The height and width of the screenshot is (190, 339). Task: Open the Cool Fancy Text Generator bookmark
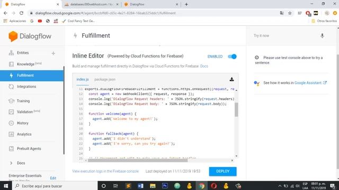(78, 21)
